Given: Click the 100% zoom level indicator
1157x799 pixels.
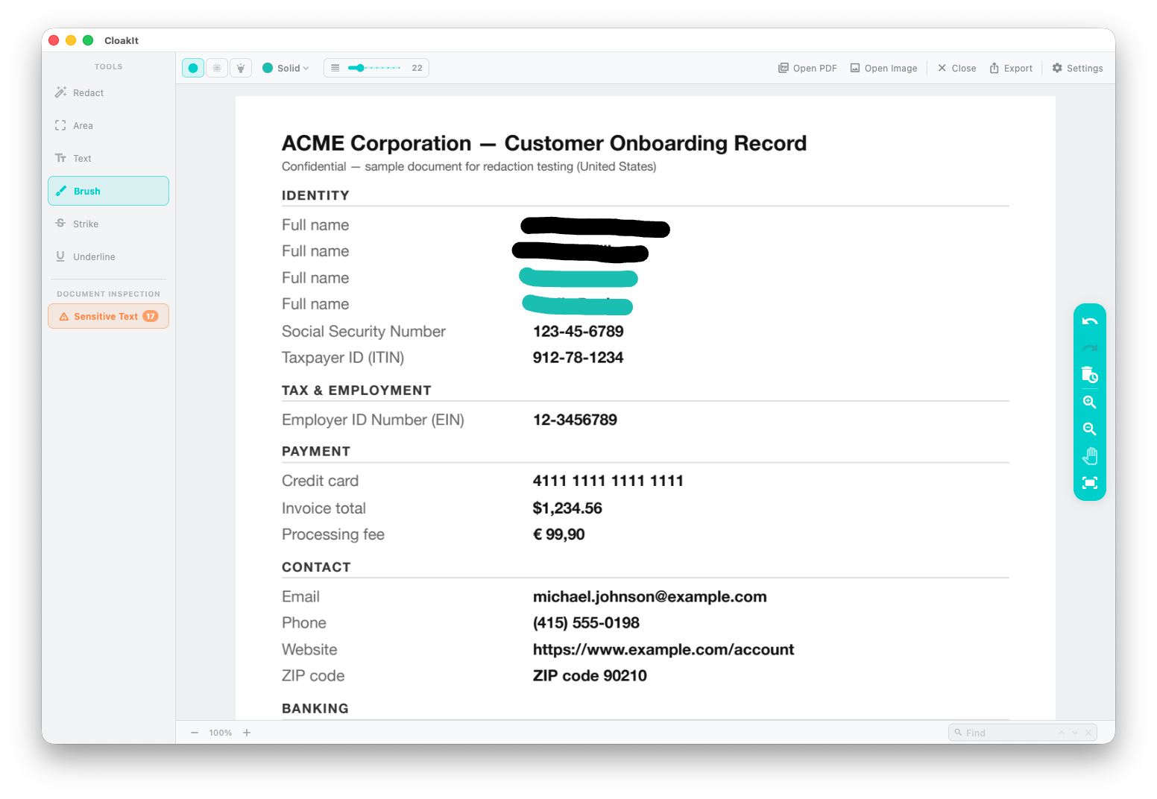Looking at the screenshot, I should [221, 733].
